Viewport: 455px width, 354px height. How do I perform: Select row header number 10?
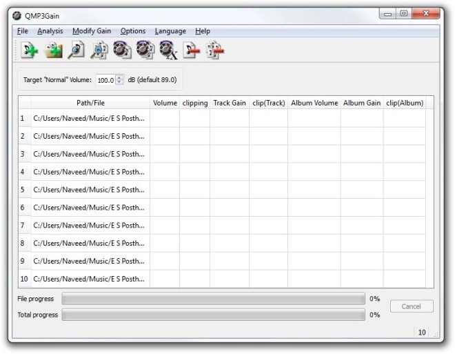(25, 279)
